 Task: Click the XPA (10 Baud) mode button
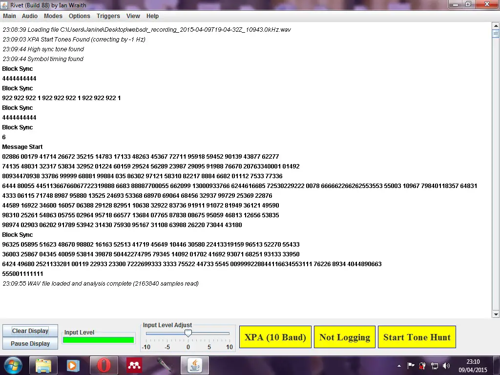[x=275, y=337]
